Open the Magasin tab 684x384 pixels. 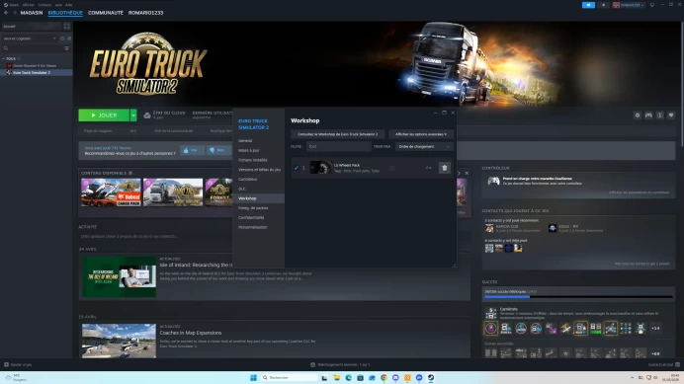(x=32, y=13)
